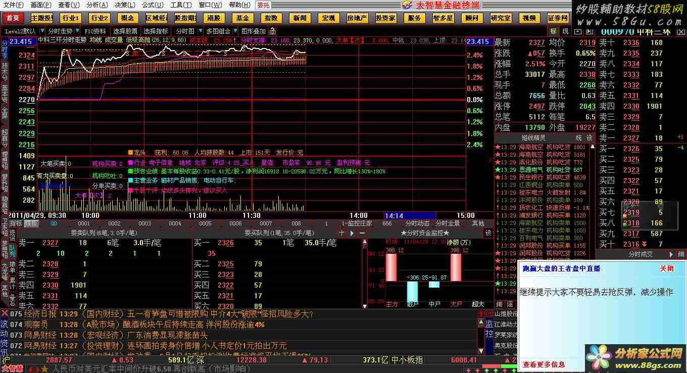Click 图形叠加 overlay option
Viewport: 687px width, 373px height.
[x=253, y=31]
